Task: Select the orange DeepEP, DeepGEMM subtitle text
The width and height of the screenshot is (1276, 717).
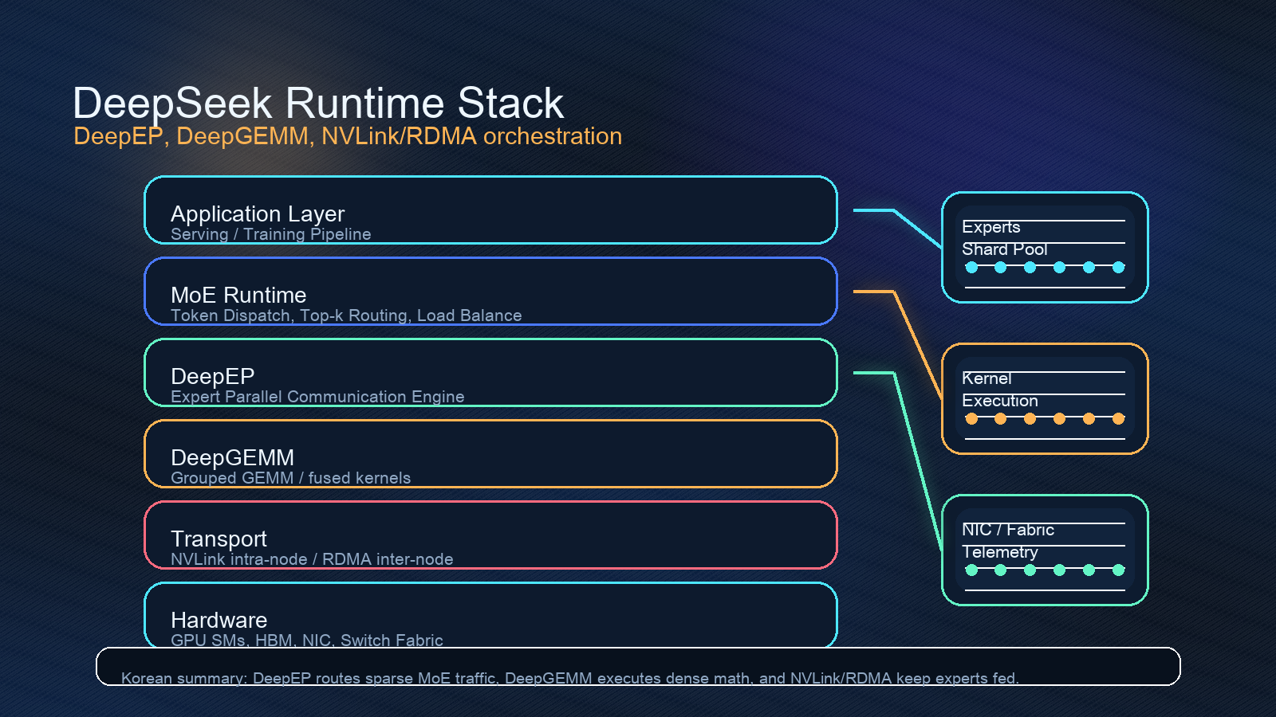Action: (347, 136)
